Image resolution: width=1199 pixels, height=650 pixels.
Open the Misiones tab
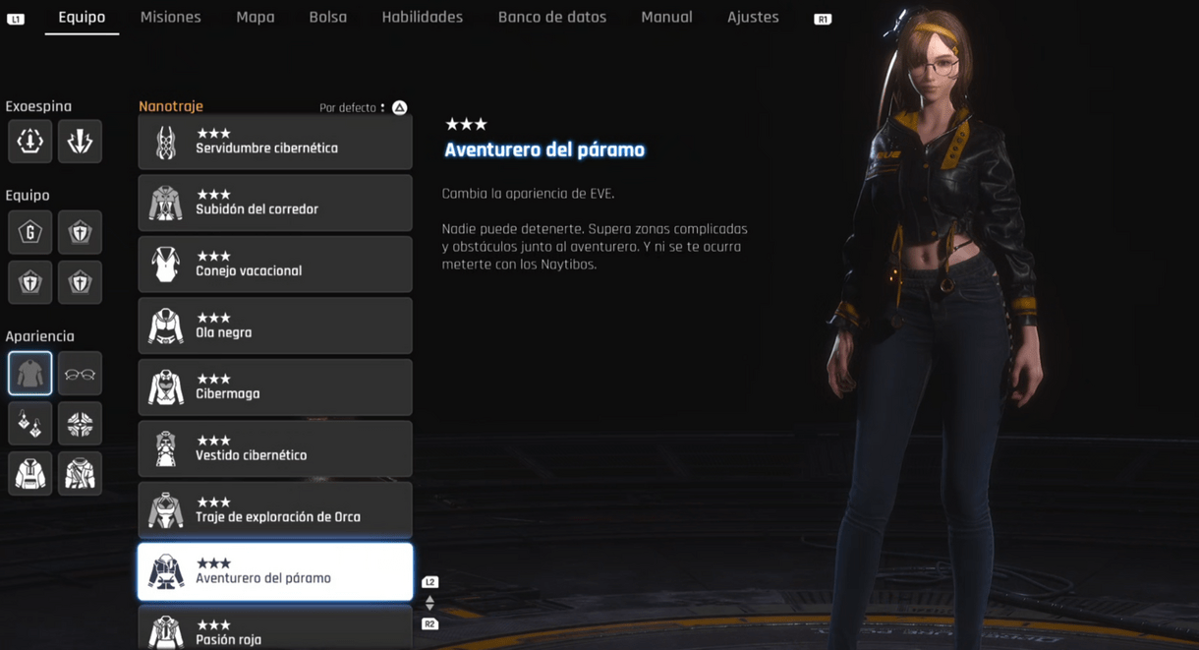pyautogui.click(x=170, y=17)
